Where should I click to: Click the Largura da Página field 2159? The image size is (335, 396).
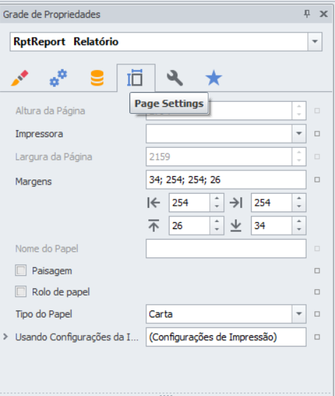coord(219,156)
